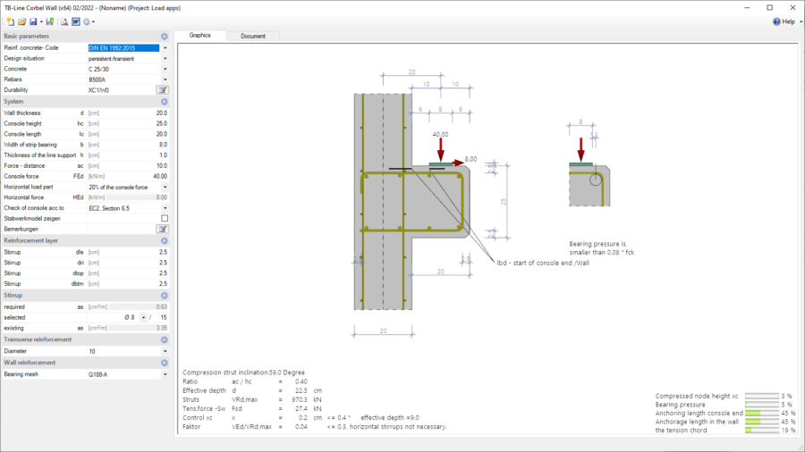
Task: Click the save floppy disk icon
Action: tap(32, 21)
